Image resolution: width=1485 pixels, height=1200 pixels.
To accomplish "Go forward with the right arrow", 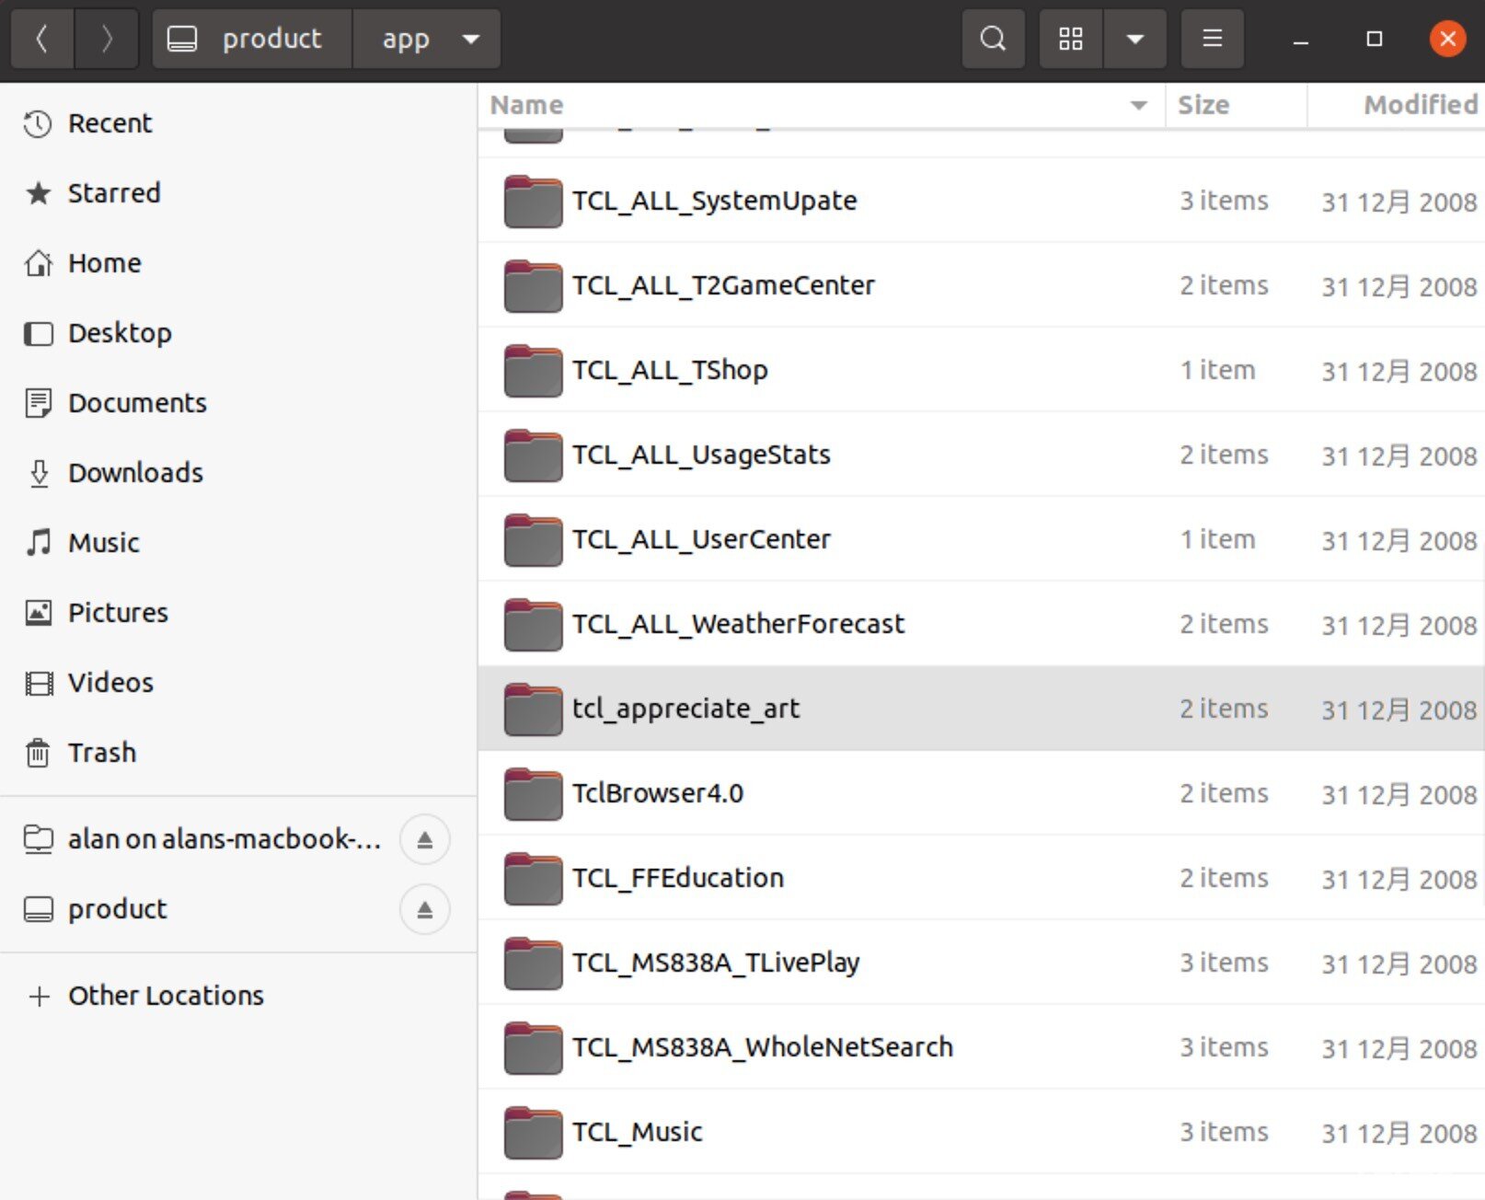I will 107,39.
